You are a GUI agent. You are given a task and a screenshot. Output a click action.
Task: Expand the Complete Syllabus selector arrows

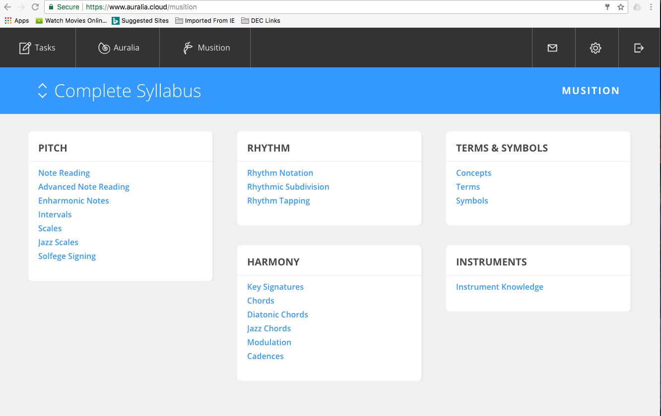(x=42, y=91)
